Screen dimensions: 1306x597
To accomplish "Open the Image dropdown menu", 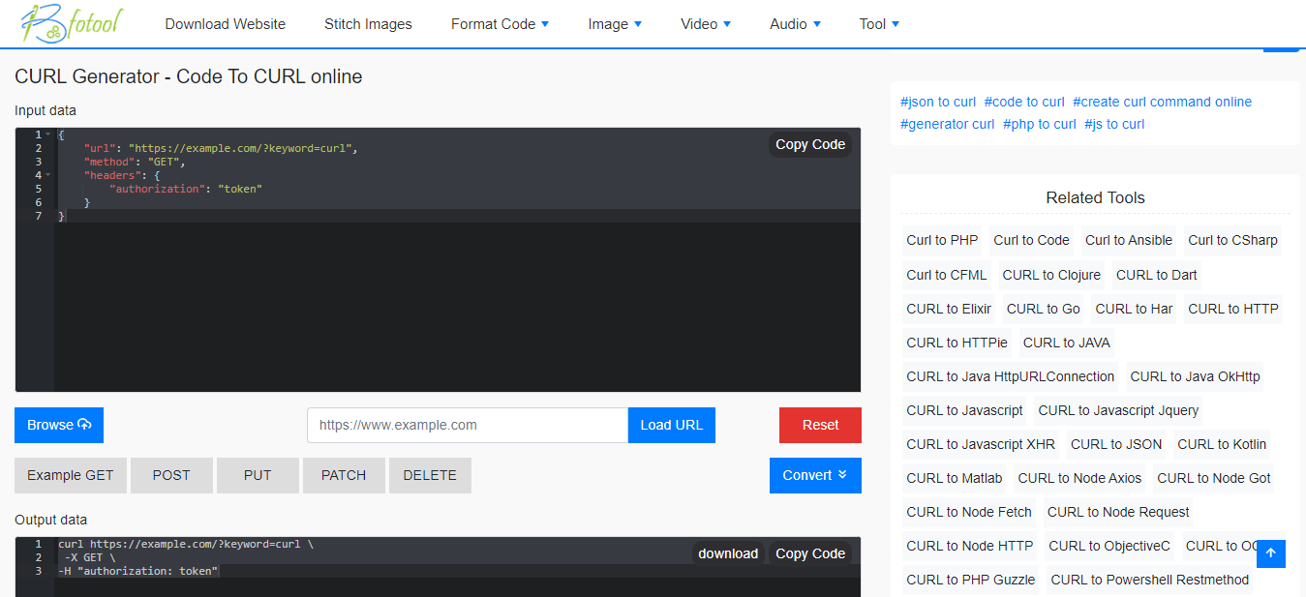I will (614, 23).
